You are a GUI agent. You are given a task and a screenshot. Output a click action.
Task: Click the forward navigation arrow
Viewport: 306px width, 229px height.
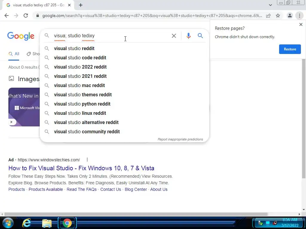point(16,16)
